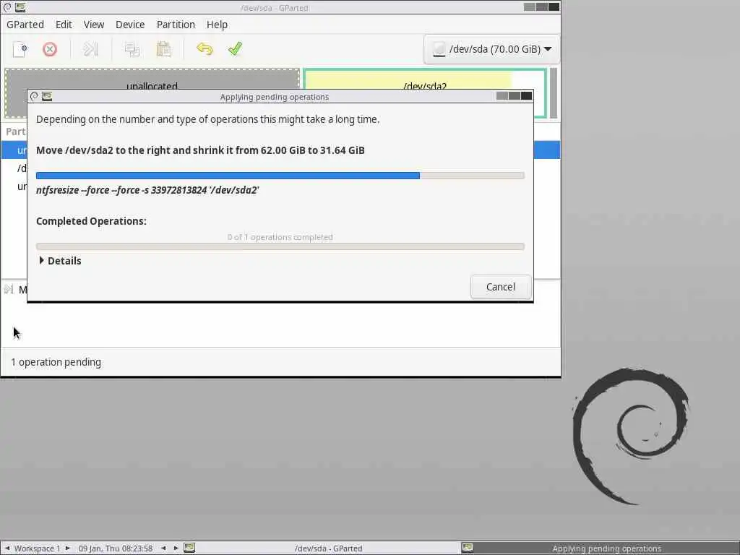This screenshot has width=740, height=555.
Task: Click the 'Move /dev/sda2 to the right' heading
Action: pyautogui.click(x=200, y=150)
